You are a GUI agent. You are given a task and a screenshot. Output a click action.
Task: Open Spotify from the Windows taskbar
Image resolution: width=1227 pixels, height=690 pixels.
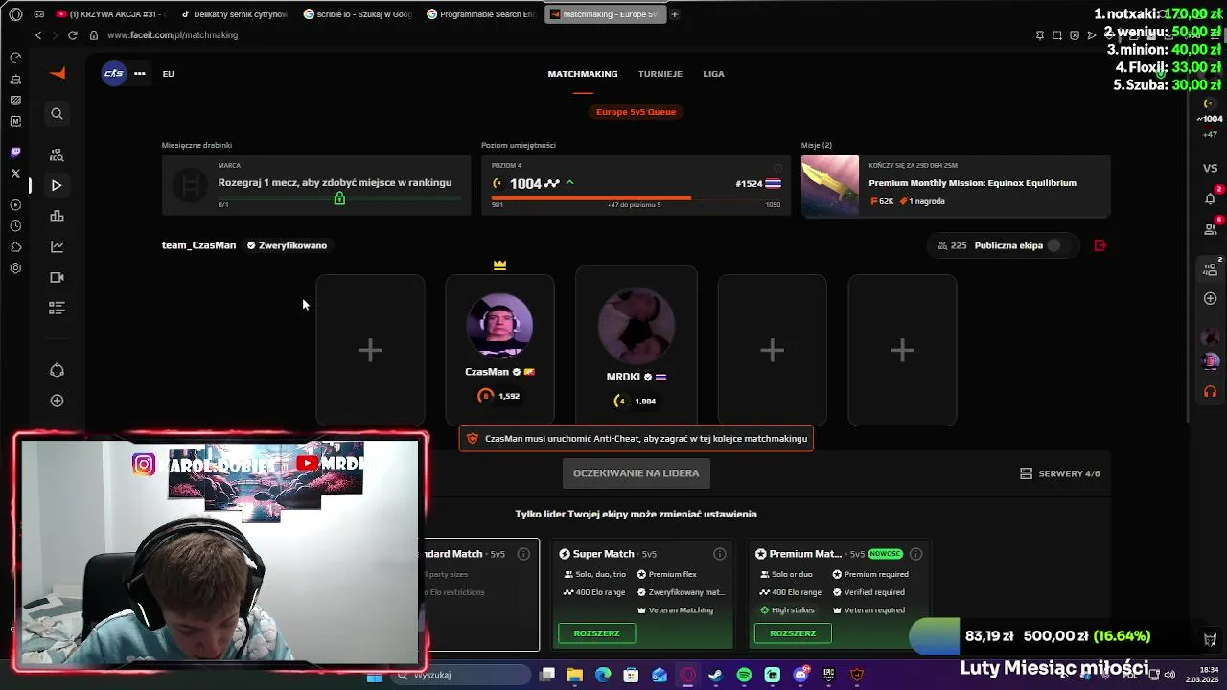click(744, 675)
